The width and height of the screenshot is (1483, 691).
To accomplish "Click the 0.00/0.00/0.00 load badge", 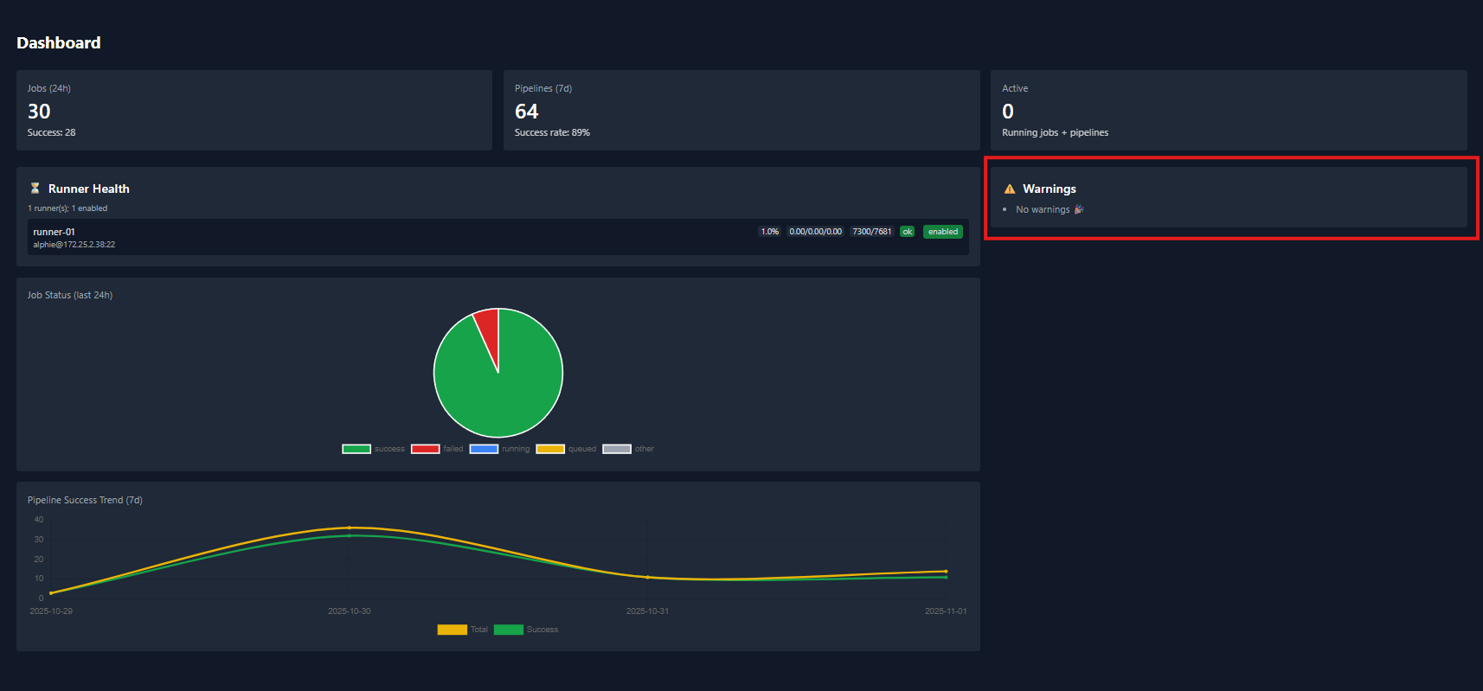I will 815,232.
